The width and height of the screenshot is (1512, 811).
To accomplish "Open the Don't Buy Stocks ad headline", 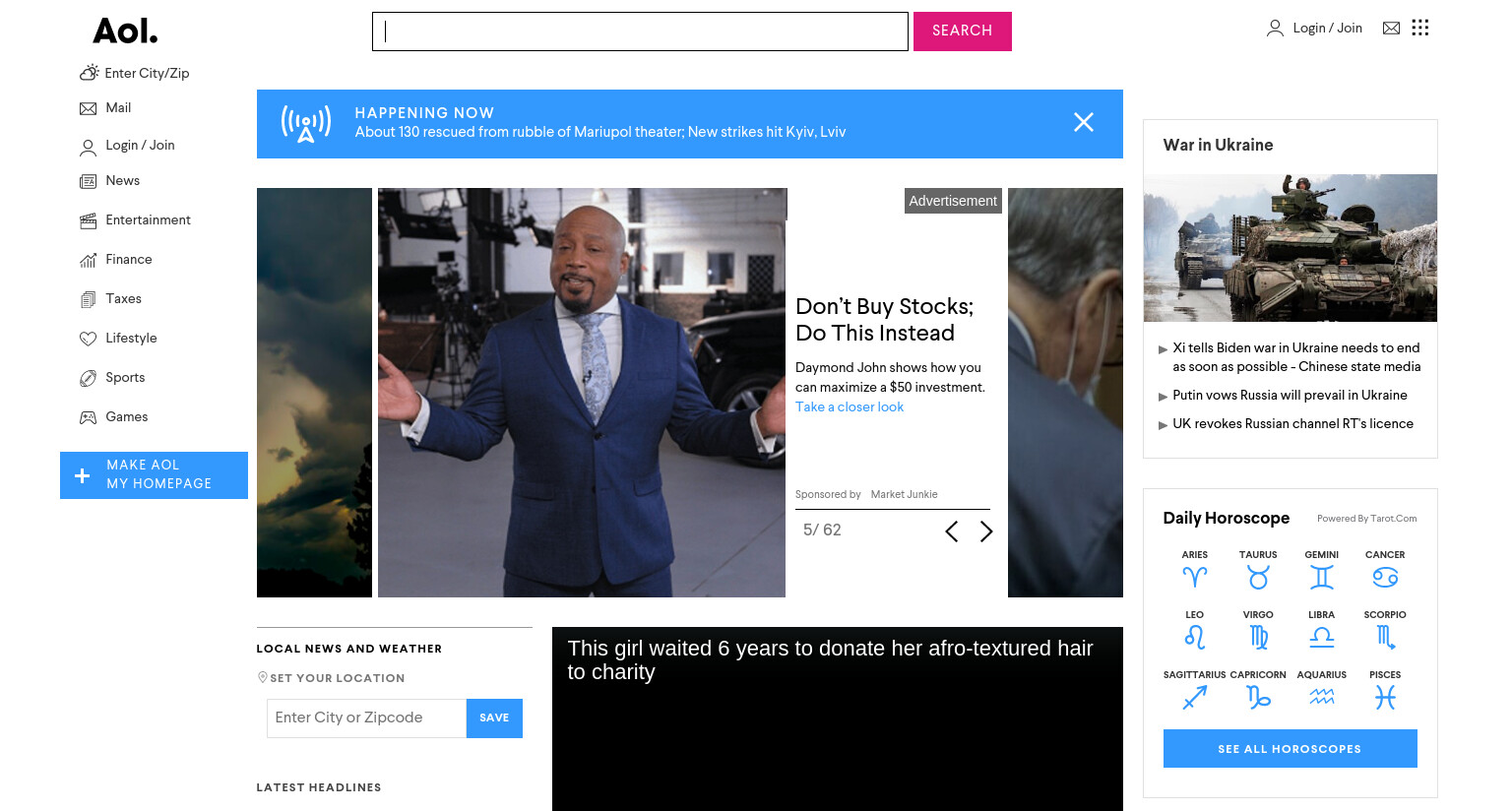I will 884,320.
